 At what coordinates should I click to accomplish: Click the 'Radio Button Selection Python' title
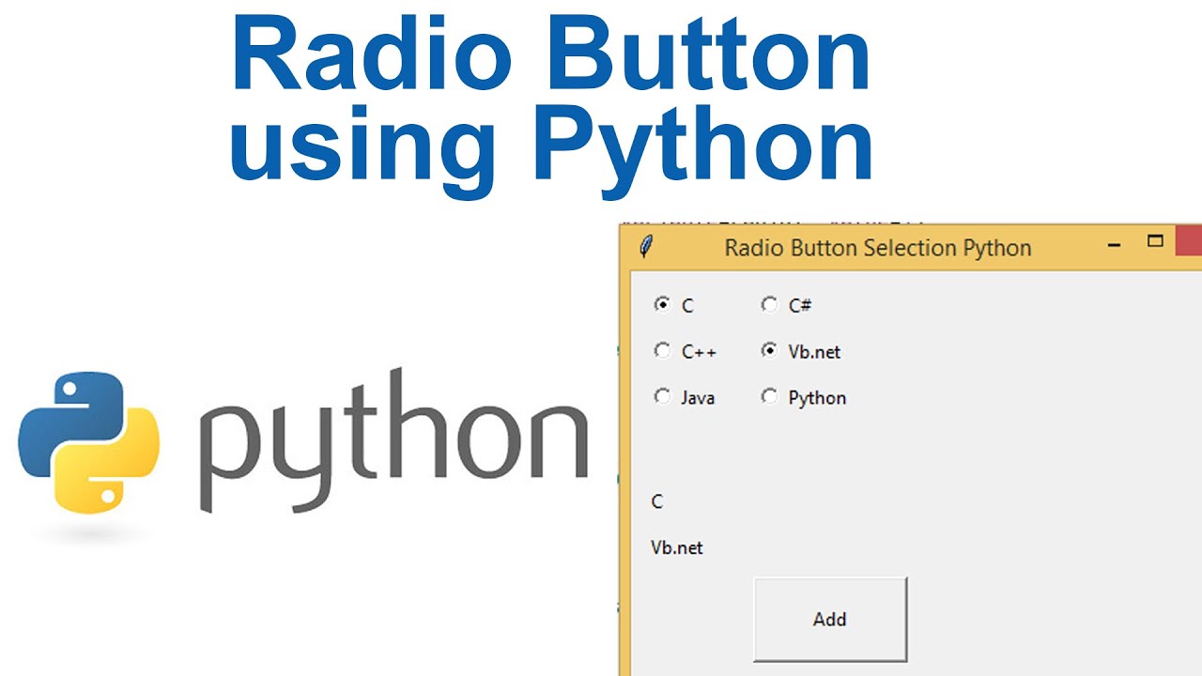click(x=878, y=249)
